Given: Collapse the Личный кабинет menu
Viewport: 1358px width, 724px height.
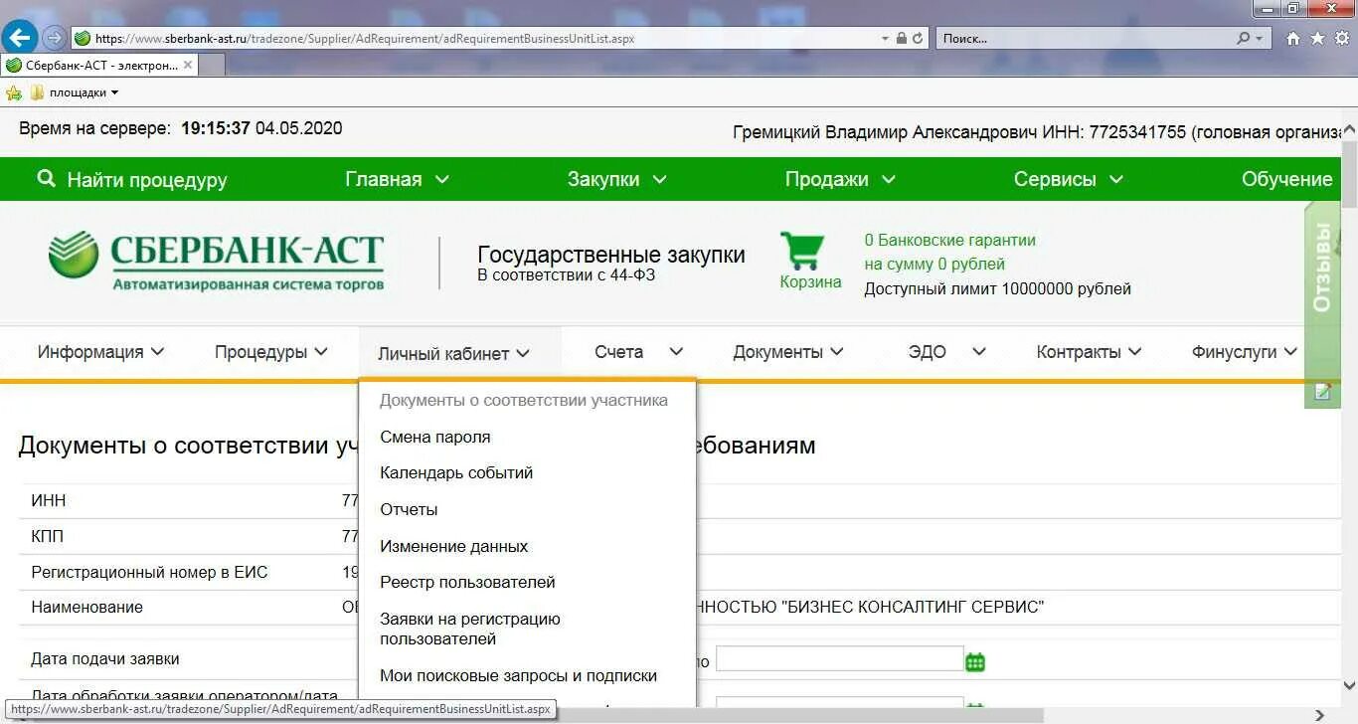Looking at the screenshot, I should (454, 353).
